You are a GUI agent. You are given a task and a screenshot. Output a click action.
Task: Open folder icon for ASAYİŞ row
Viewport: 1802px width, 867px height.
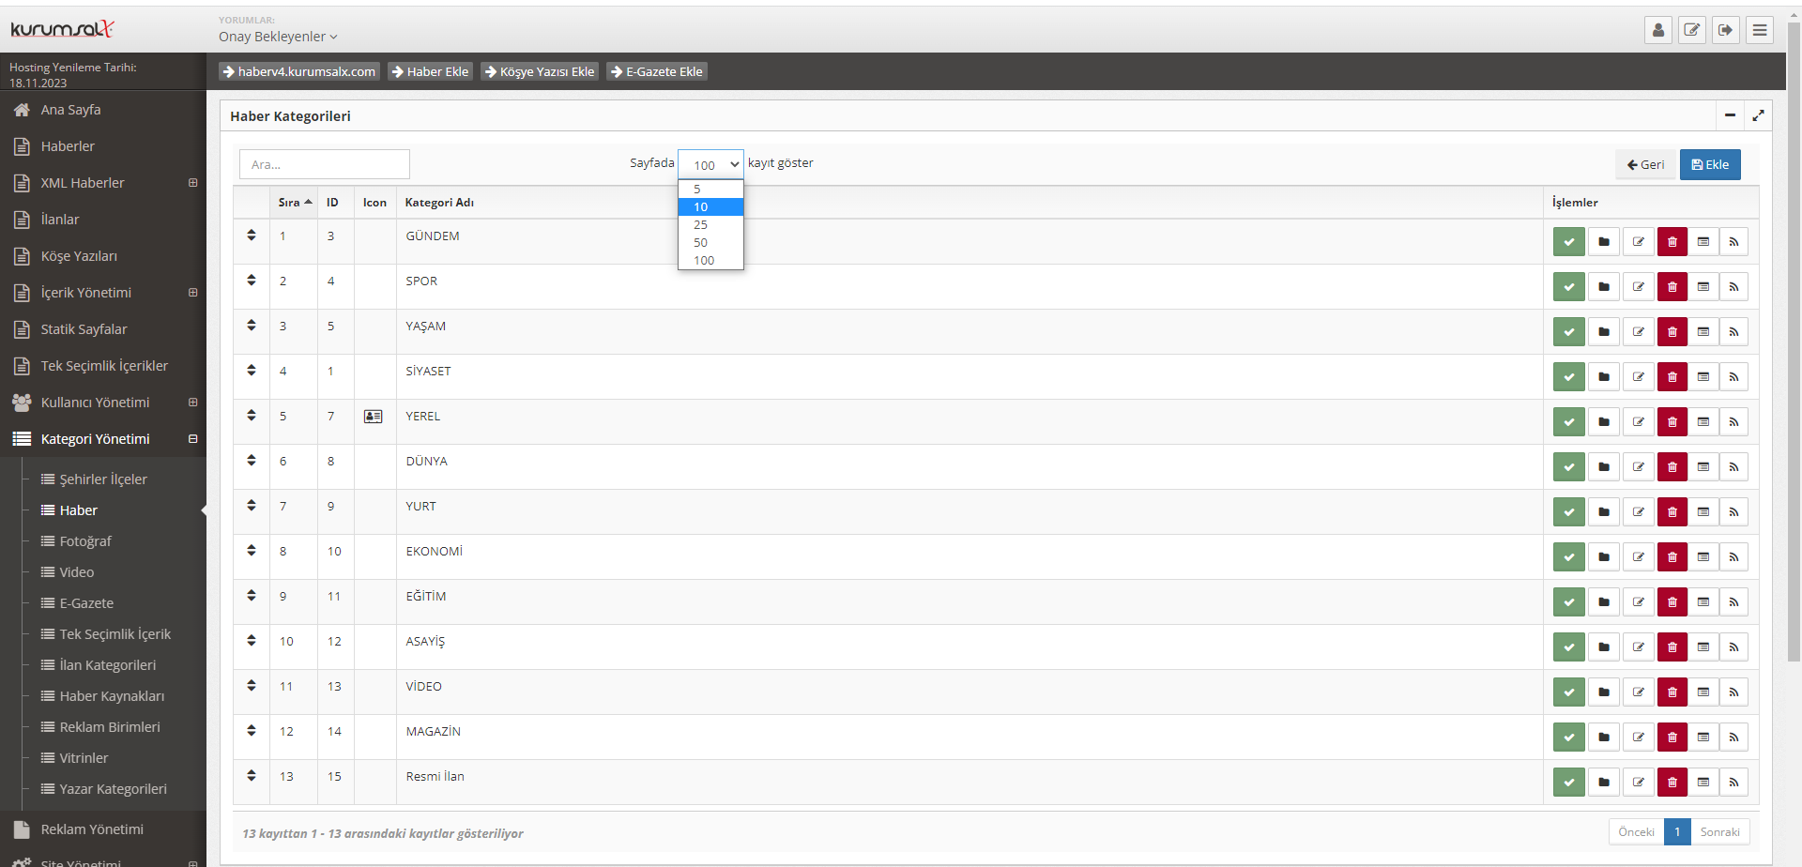tap(1604, 647)
